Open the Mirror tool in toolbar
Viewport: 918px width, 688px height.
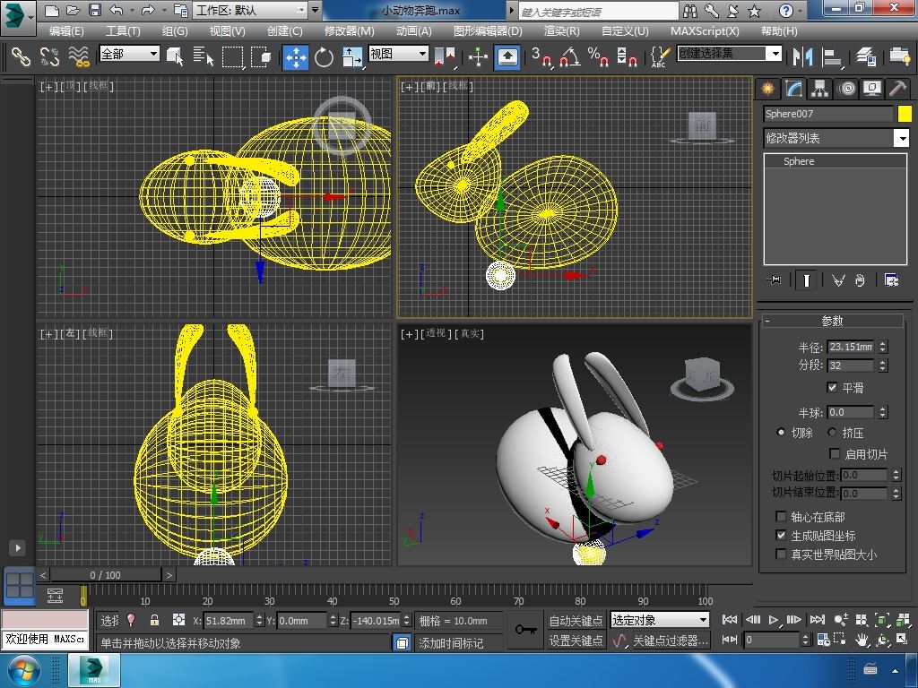click(801, 57)
